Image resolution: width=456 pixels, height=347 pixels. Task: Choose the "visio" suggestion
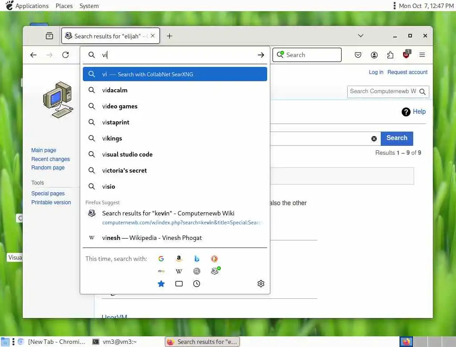tap(175, 186)
